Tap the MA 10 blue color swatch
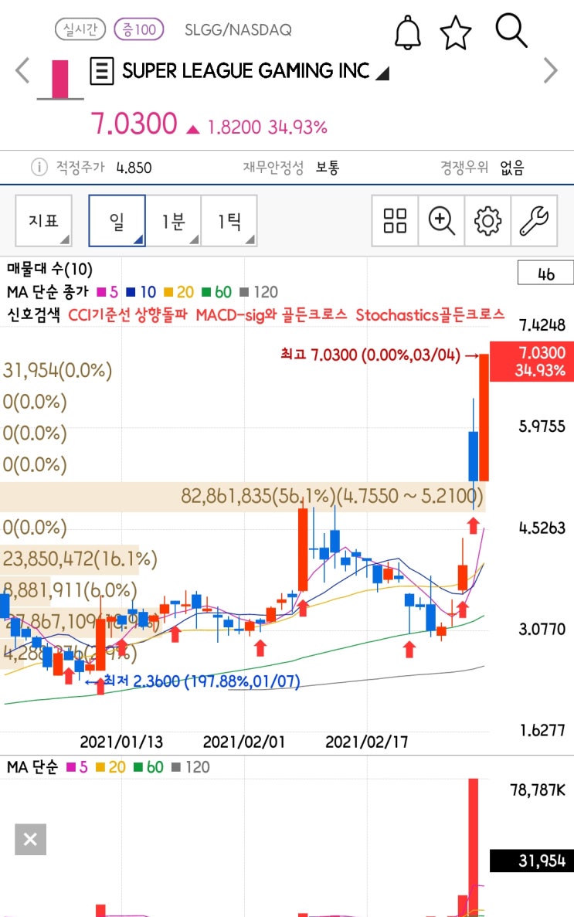The width and height of the screenshot is (574, 917). 131,292
